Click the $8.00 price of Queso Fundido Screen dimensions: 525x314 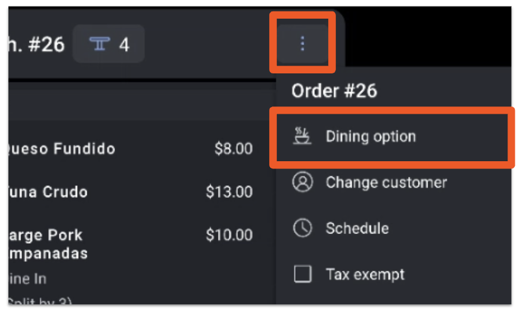(233, 149)
